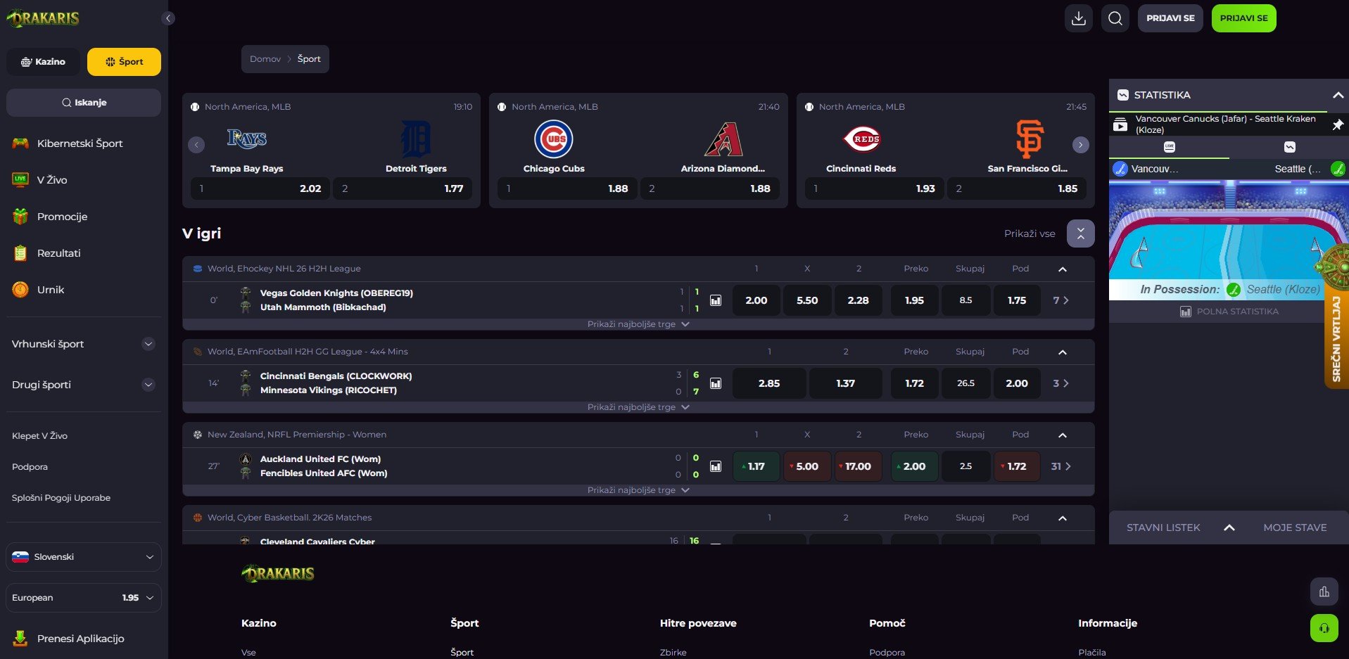Screen dimensions: 1349x659
Task: Select odds 17.00 for Fencibles United
Action: click(x=858, y=466)
